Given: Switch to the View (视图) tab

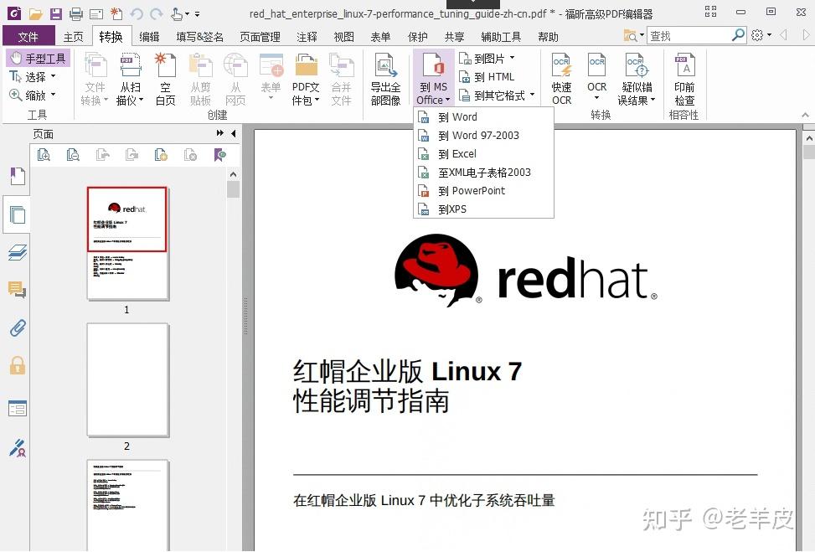Looking at the screenshot, I should 343,36.
